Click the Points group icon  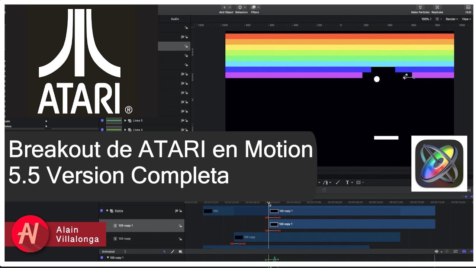click(x=112, y=211)
